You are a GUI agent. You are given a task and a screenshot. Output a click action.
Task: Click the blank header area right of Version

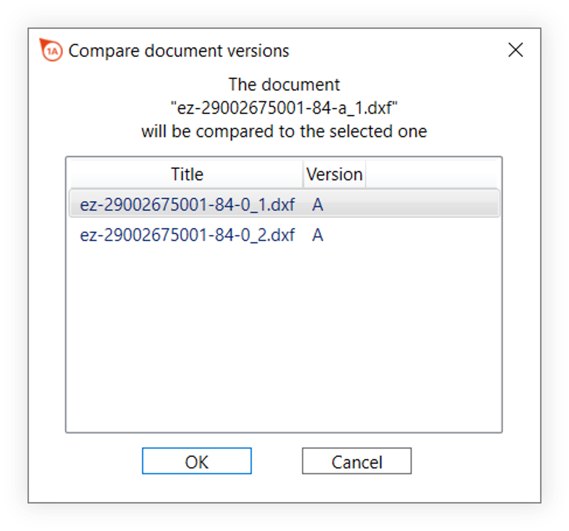(x=431, y=174)
